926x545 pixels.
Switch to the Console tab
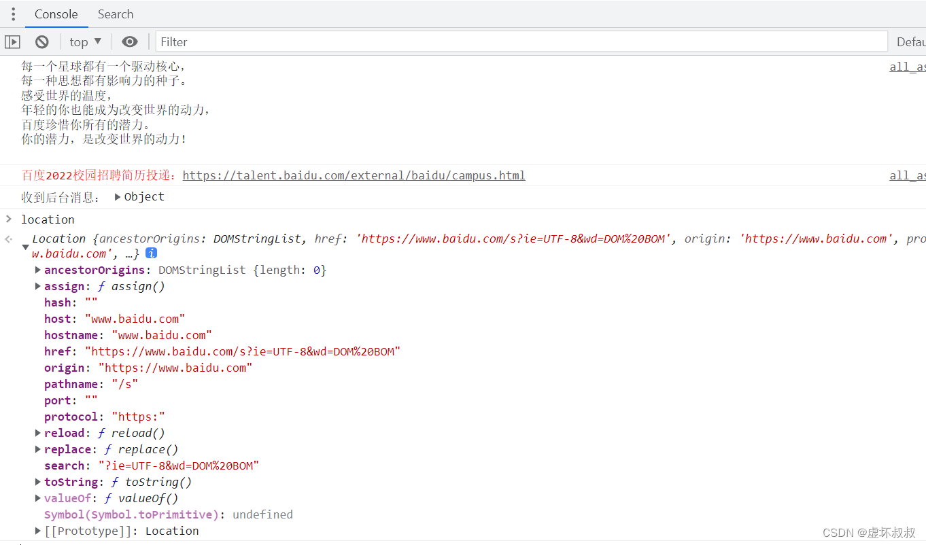pos(56,14)
